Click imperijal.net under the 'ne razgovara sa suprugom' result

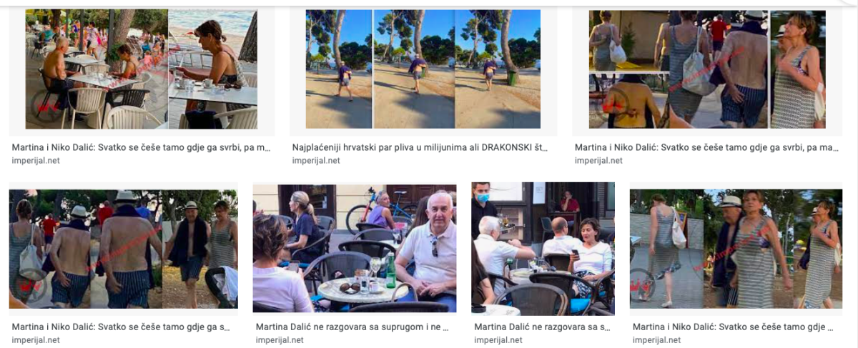(x=280, y=340)
